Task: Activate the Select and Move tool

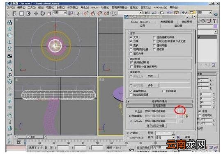Action: (x=36, y=14)
